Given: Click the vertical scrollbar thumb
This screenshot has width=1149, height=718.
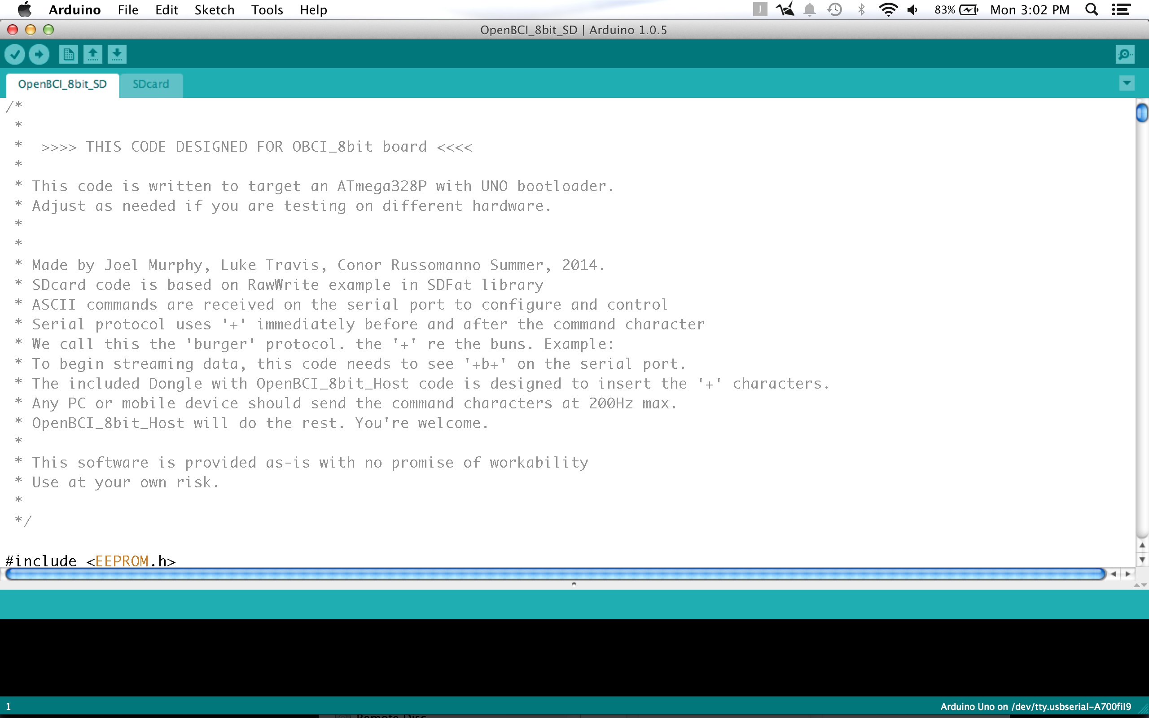Looking at the screenshot, I should (x=1142, y=113).
